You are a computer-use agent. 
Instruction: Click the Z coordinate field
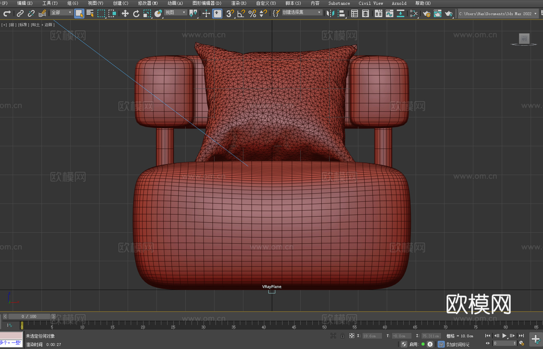pos(431,336)
